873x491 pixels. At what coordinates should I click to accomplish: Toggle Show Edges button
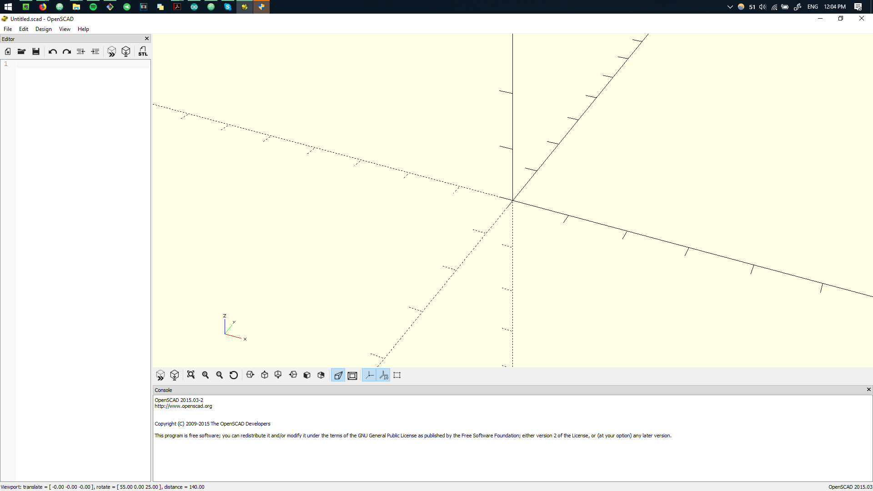click(397, 375)
